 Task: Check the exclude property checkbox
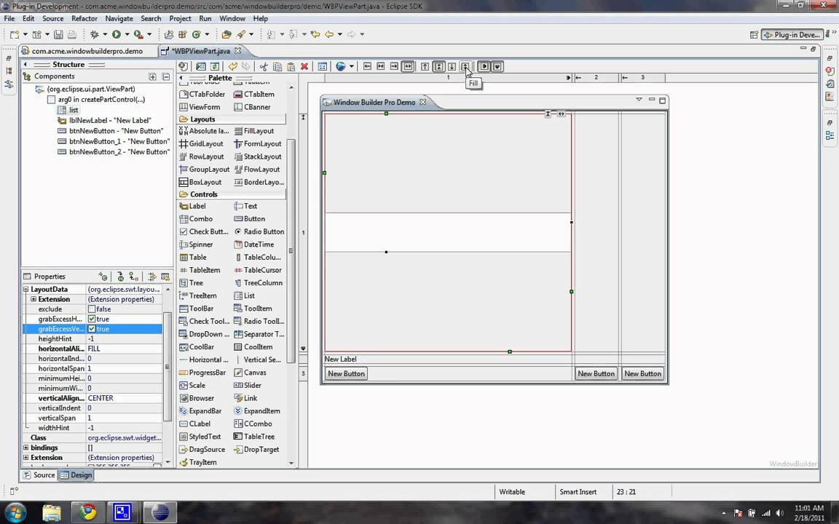point(92,309)
